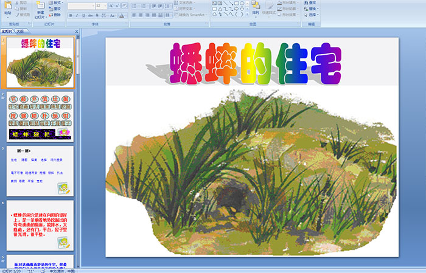Screen dimensions: 426x273
Task: Click the Cut (剪切) scissors icon
Action: point(17,2)
